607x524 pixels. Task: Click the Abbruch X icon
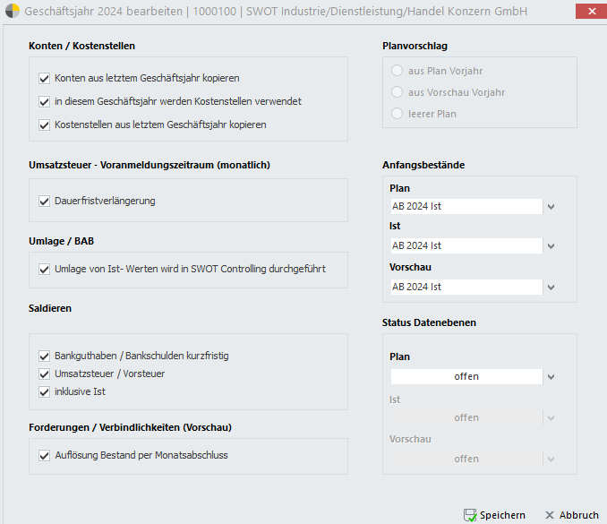[x=550, y=515]
